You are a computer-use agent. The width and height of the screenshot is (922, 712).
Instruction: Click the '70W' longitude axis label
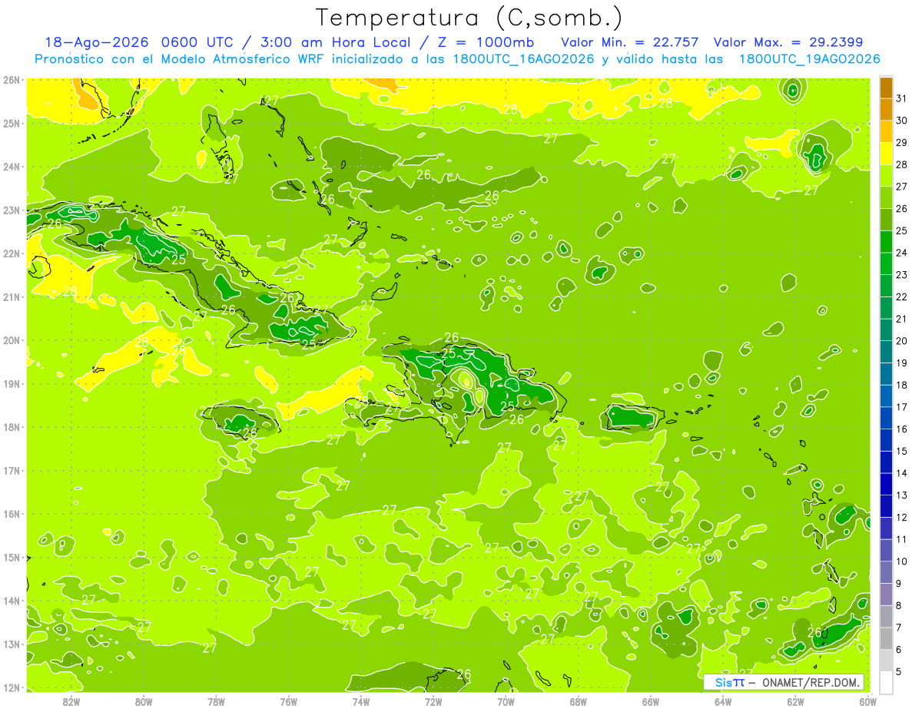coord(506,701)
